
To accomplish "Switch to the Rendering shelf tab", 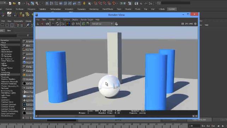I will pyautogui.click(x=94, y=9).
